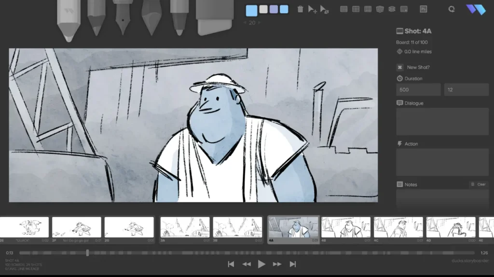
Task: Play the storyboard animatic
Action: coord(261,264)
